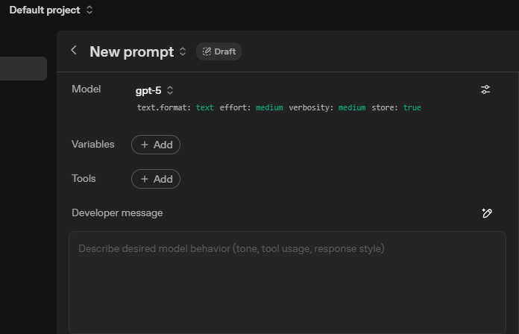The width and height of the screenshot is (519, 334).
Task: Add a new variable
Action: (x=156, y=145)
